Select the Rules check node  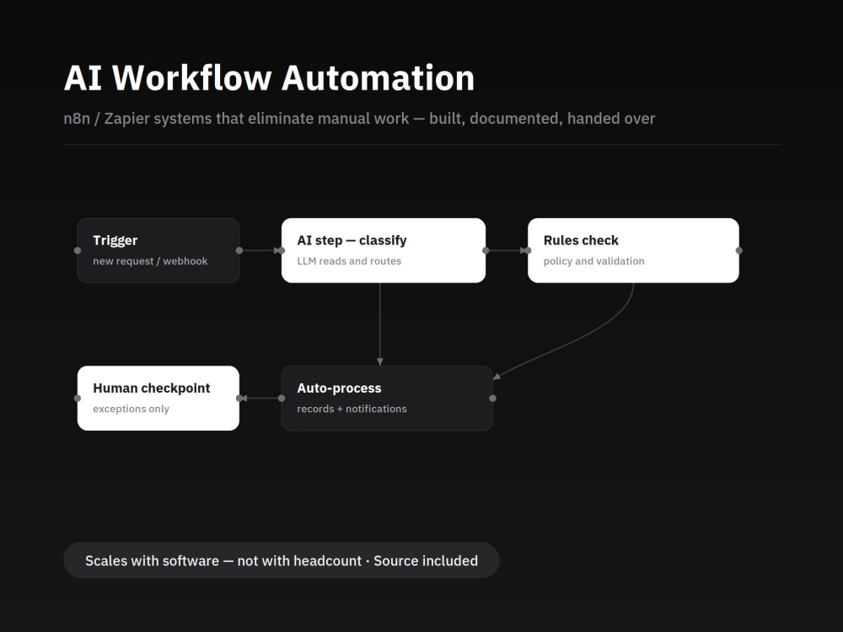633,250
